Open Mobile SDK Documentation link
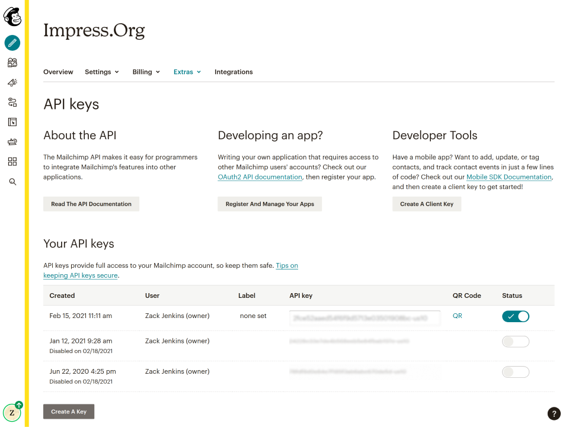569x427 pixels. click(x=509, y=177)
